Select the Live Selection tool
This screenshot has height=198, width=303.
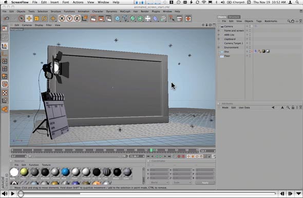(21, 18)
